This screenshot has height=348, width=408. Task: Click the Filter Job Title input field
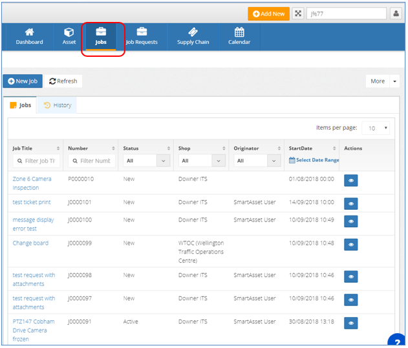click(36, 161)
